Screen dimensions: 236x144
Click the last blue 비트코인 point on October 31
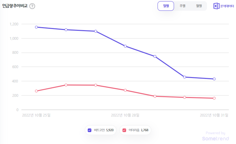[x=214, y=79]
